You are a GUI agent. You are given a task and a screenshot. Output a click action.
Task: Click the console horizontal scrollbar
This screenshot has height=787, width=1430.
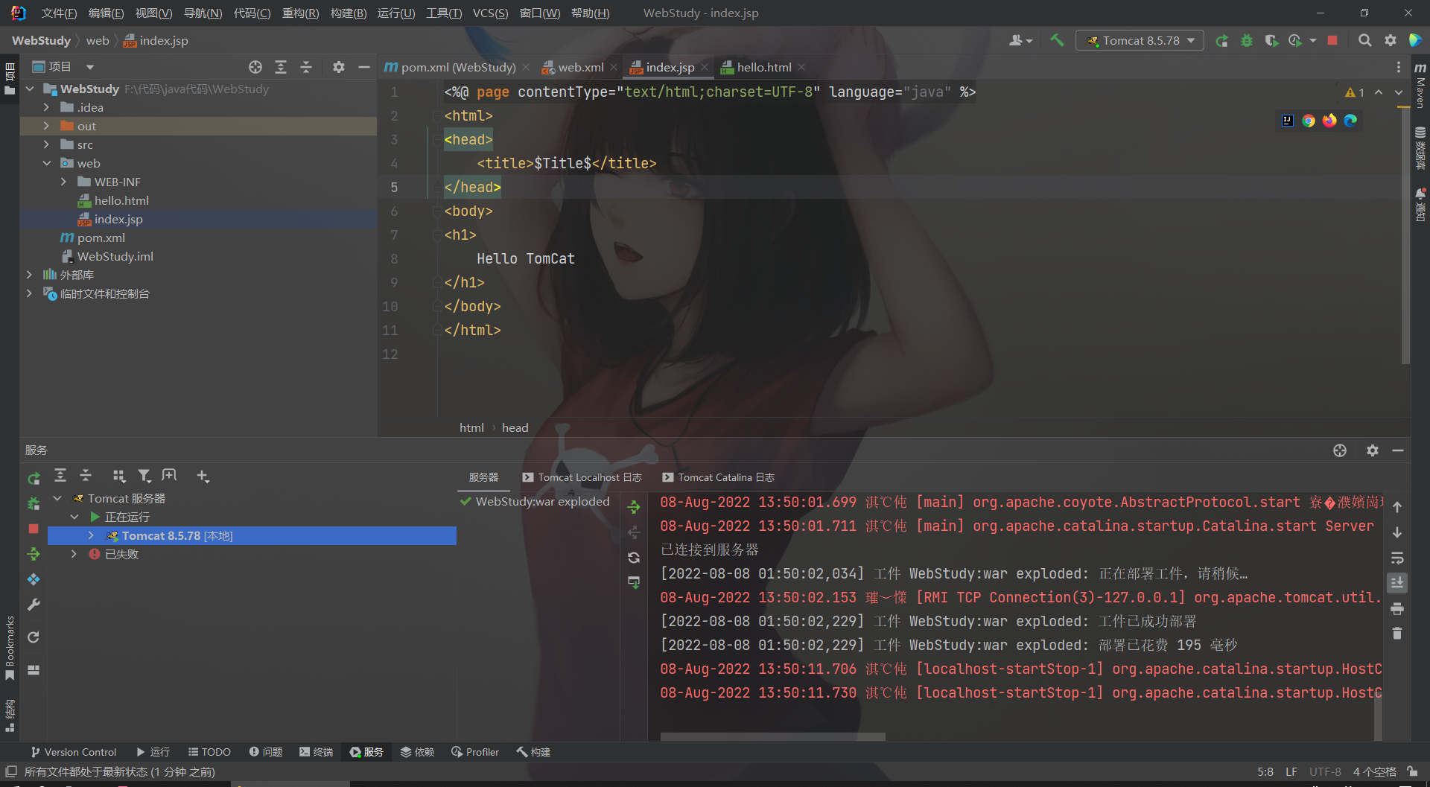(x=773, y=736)
